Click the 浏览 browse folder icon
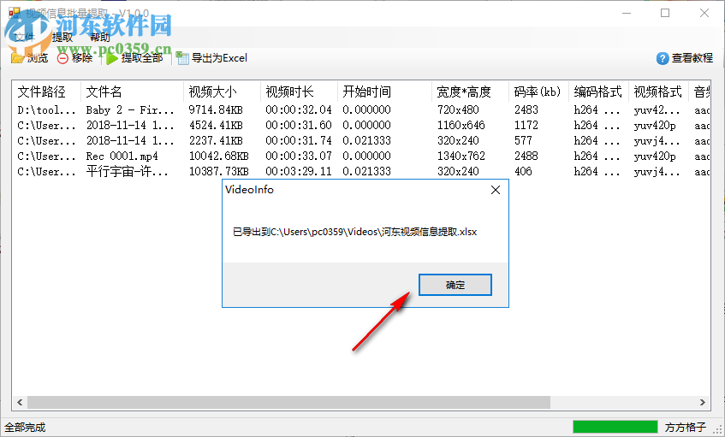This screenshot has height=437, width=725. pos(18,58)
